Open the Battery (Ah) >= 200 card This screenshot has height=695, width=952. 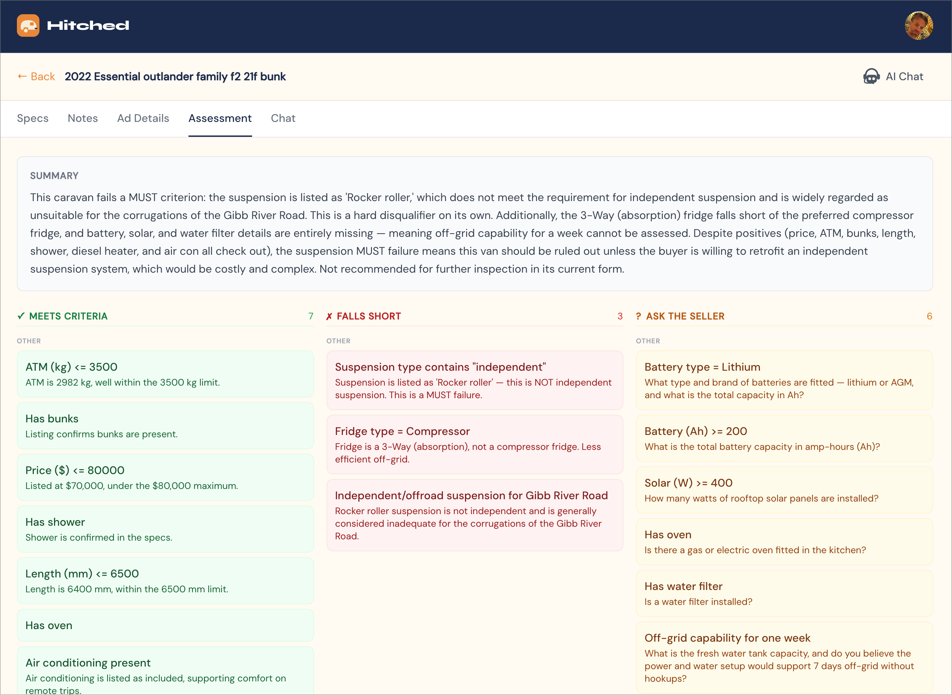click(784, 438)
